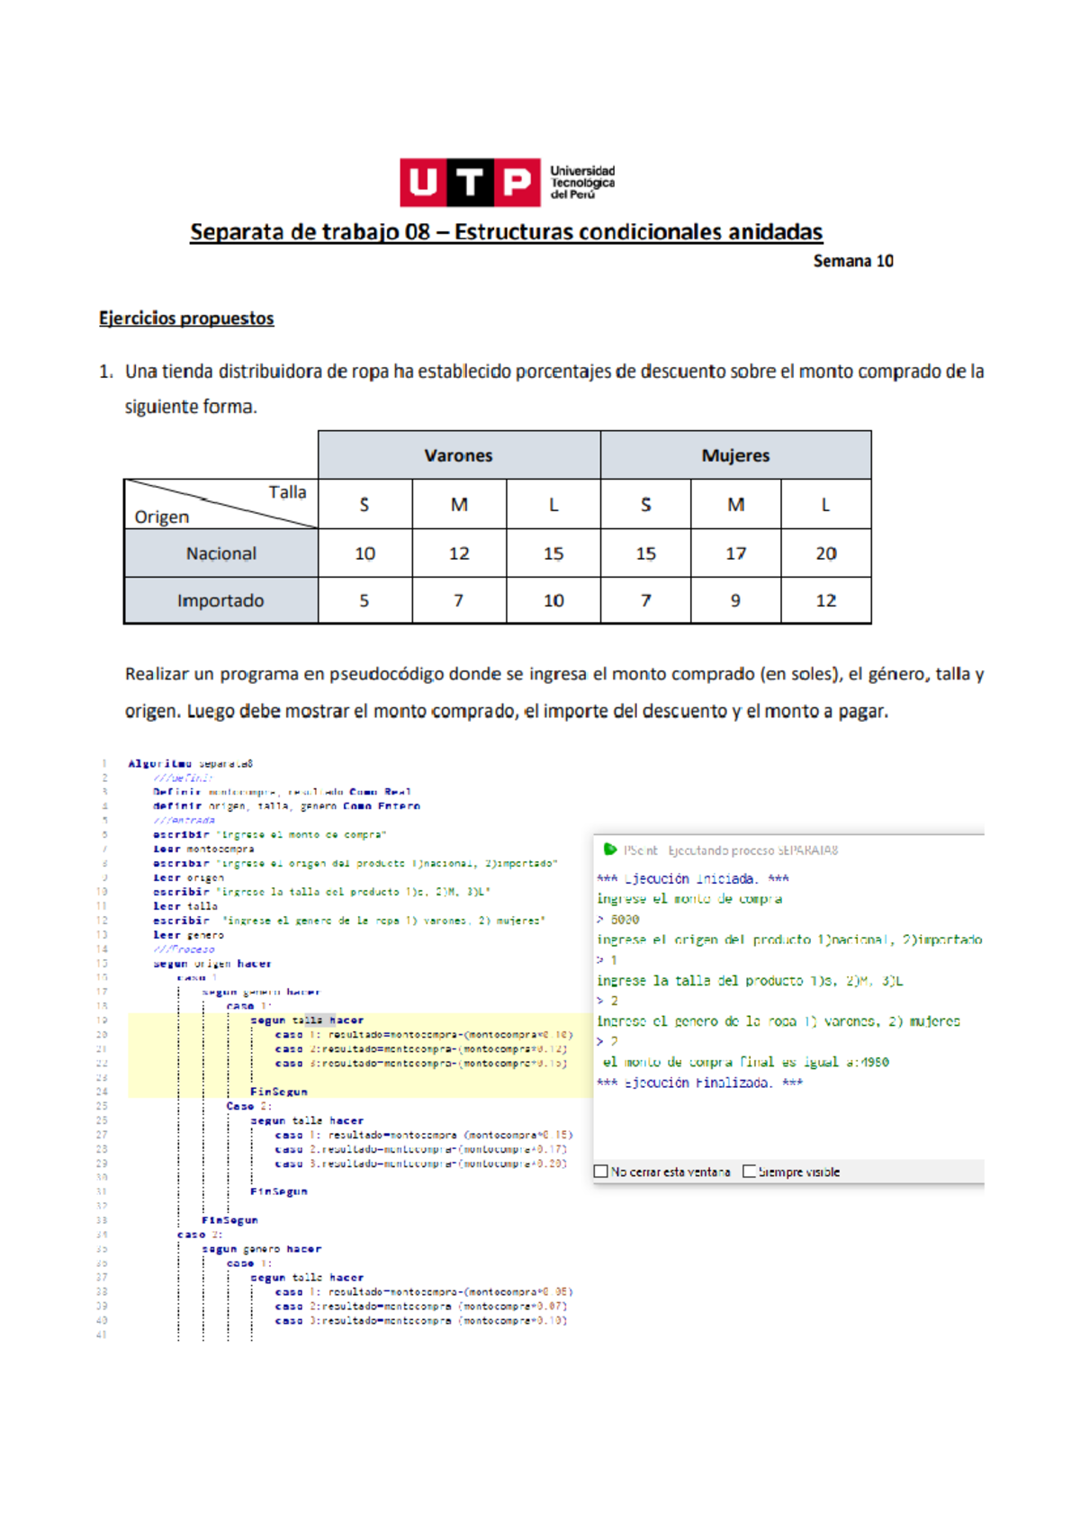Image resolution: width=1080 pixels, height=1528 pixels.
Task: Click the "Importado" row header cell
Action: 220,600
